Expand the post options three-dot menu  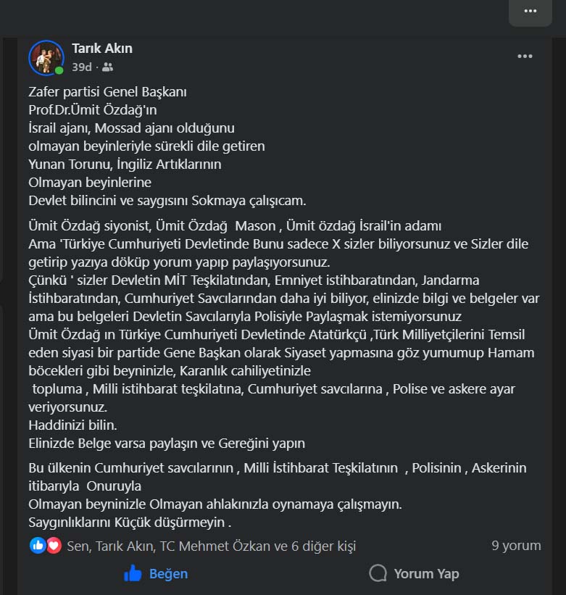525,57
